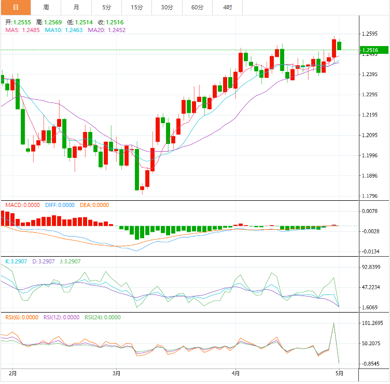
Task: Click the 3月 marker on the time axis
Action: click(x=117, y=373)
